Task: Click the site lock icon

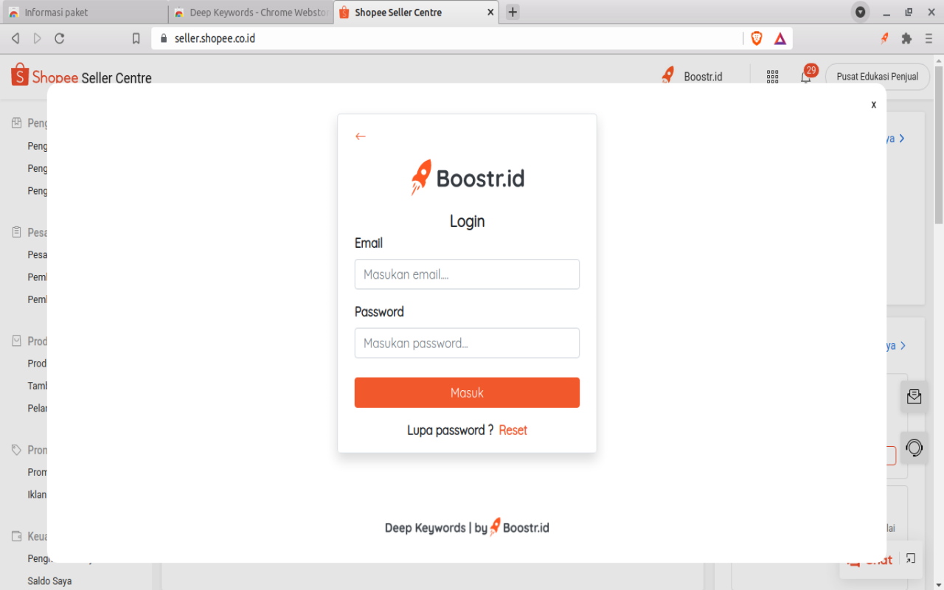Action: tap(164, 38)
